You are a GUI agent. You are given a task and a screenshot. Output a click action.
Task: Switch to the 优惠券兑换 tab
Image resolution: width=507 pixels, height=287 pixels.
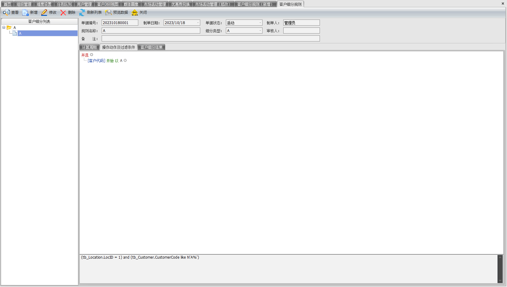pos(180,4)
